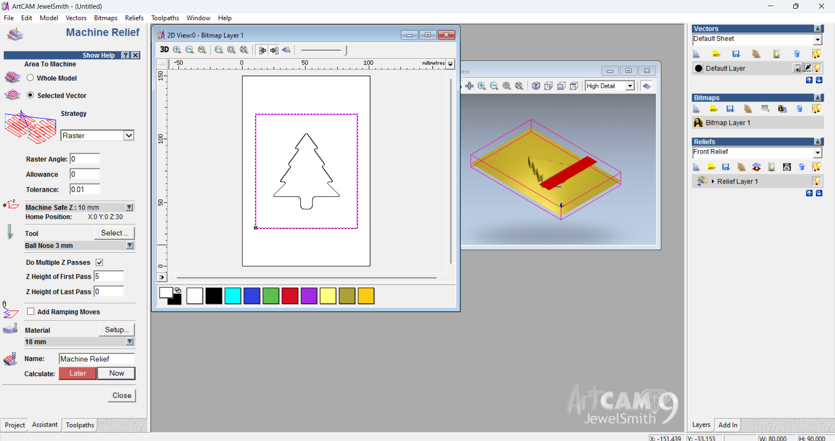Click create greyscale from relief icon
The height and width of the screenshot is (441, 835).
pos(787,167)
